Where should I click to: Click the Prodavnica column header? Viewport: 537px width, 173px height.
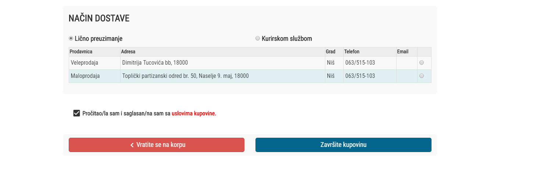[81, 52]
